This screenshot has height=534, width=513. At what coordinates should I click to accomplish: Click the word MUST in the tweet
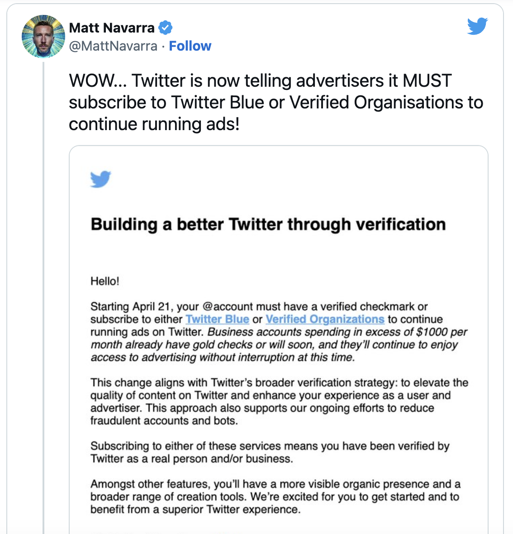(427, 81)
